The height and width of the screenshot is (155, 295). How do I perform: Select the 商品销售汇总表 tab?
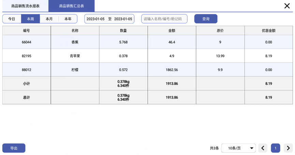(71, 6)
